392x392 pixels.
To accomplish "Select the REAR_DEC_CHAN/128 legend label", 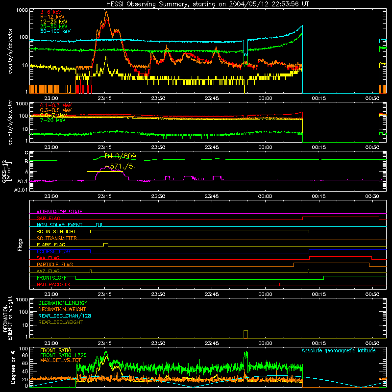I will pos(65,316).
